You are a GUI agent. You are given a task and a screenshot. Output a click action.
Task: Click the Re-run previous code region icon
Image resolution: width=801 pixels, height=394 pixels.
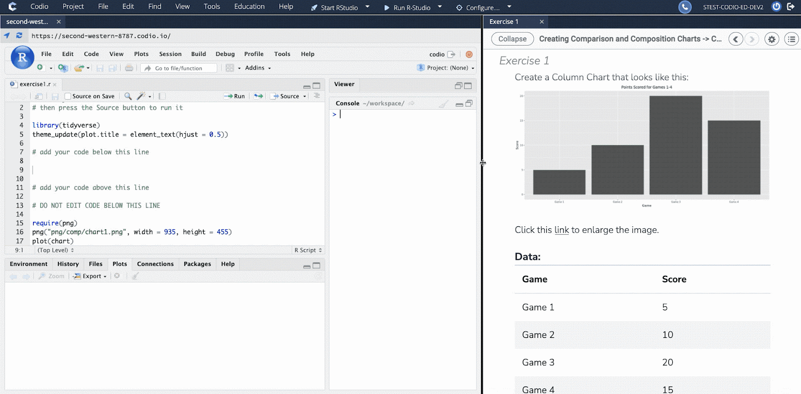tap(258, 96)
